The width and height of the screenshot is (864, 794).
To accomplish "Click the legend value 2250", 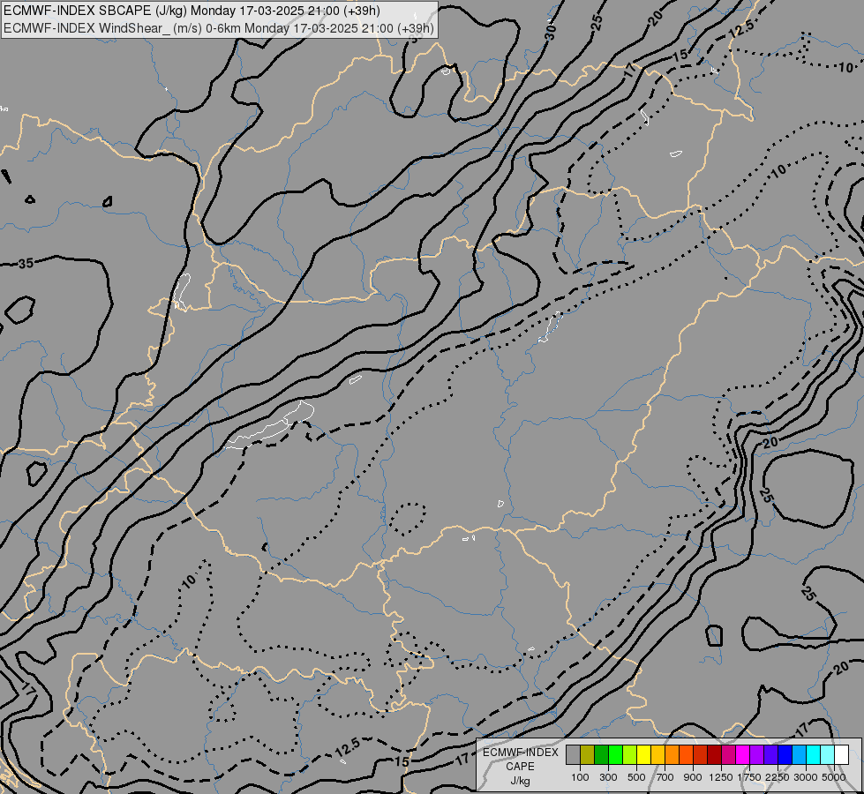I will 778,777.
